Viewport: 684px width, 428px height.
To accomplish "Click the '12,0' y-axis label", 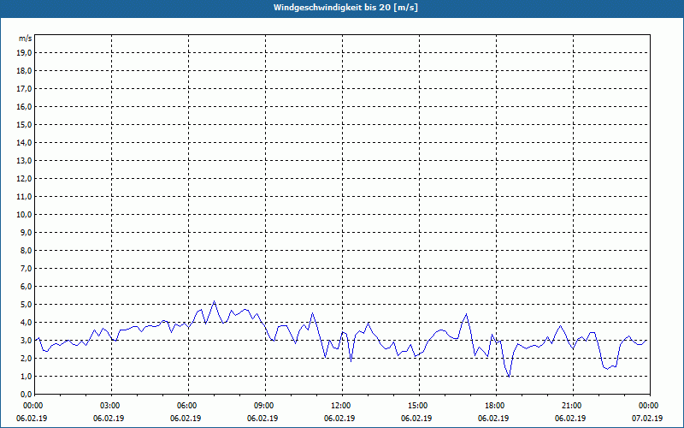I will click(x=24, y=179).
